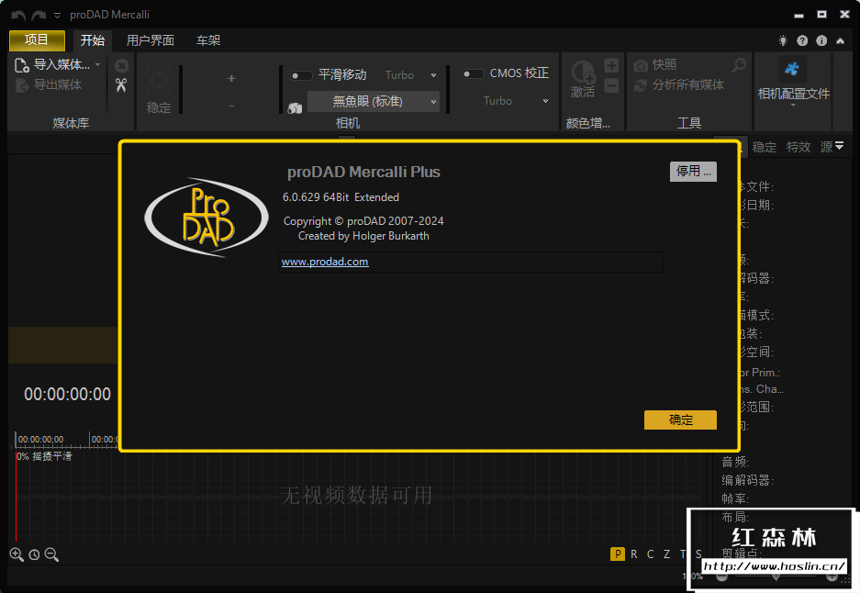This screenshot has height=593, width=860.
Task: Click the 0% 摇摄平滑 graph label
Action: pyautogui.click(x=44, y=456)
